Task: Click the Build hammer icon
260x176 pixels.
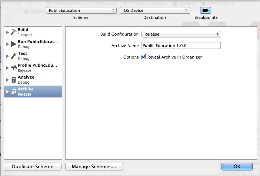Action: click(x=14, y=32)
